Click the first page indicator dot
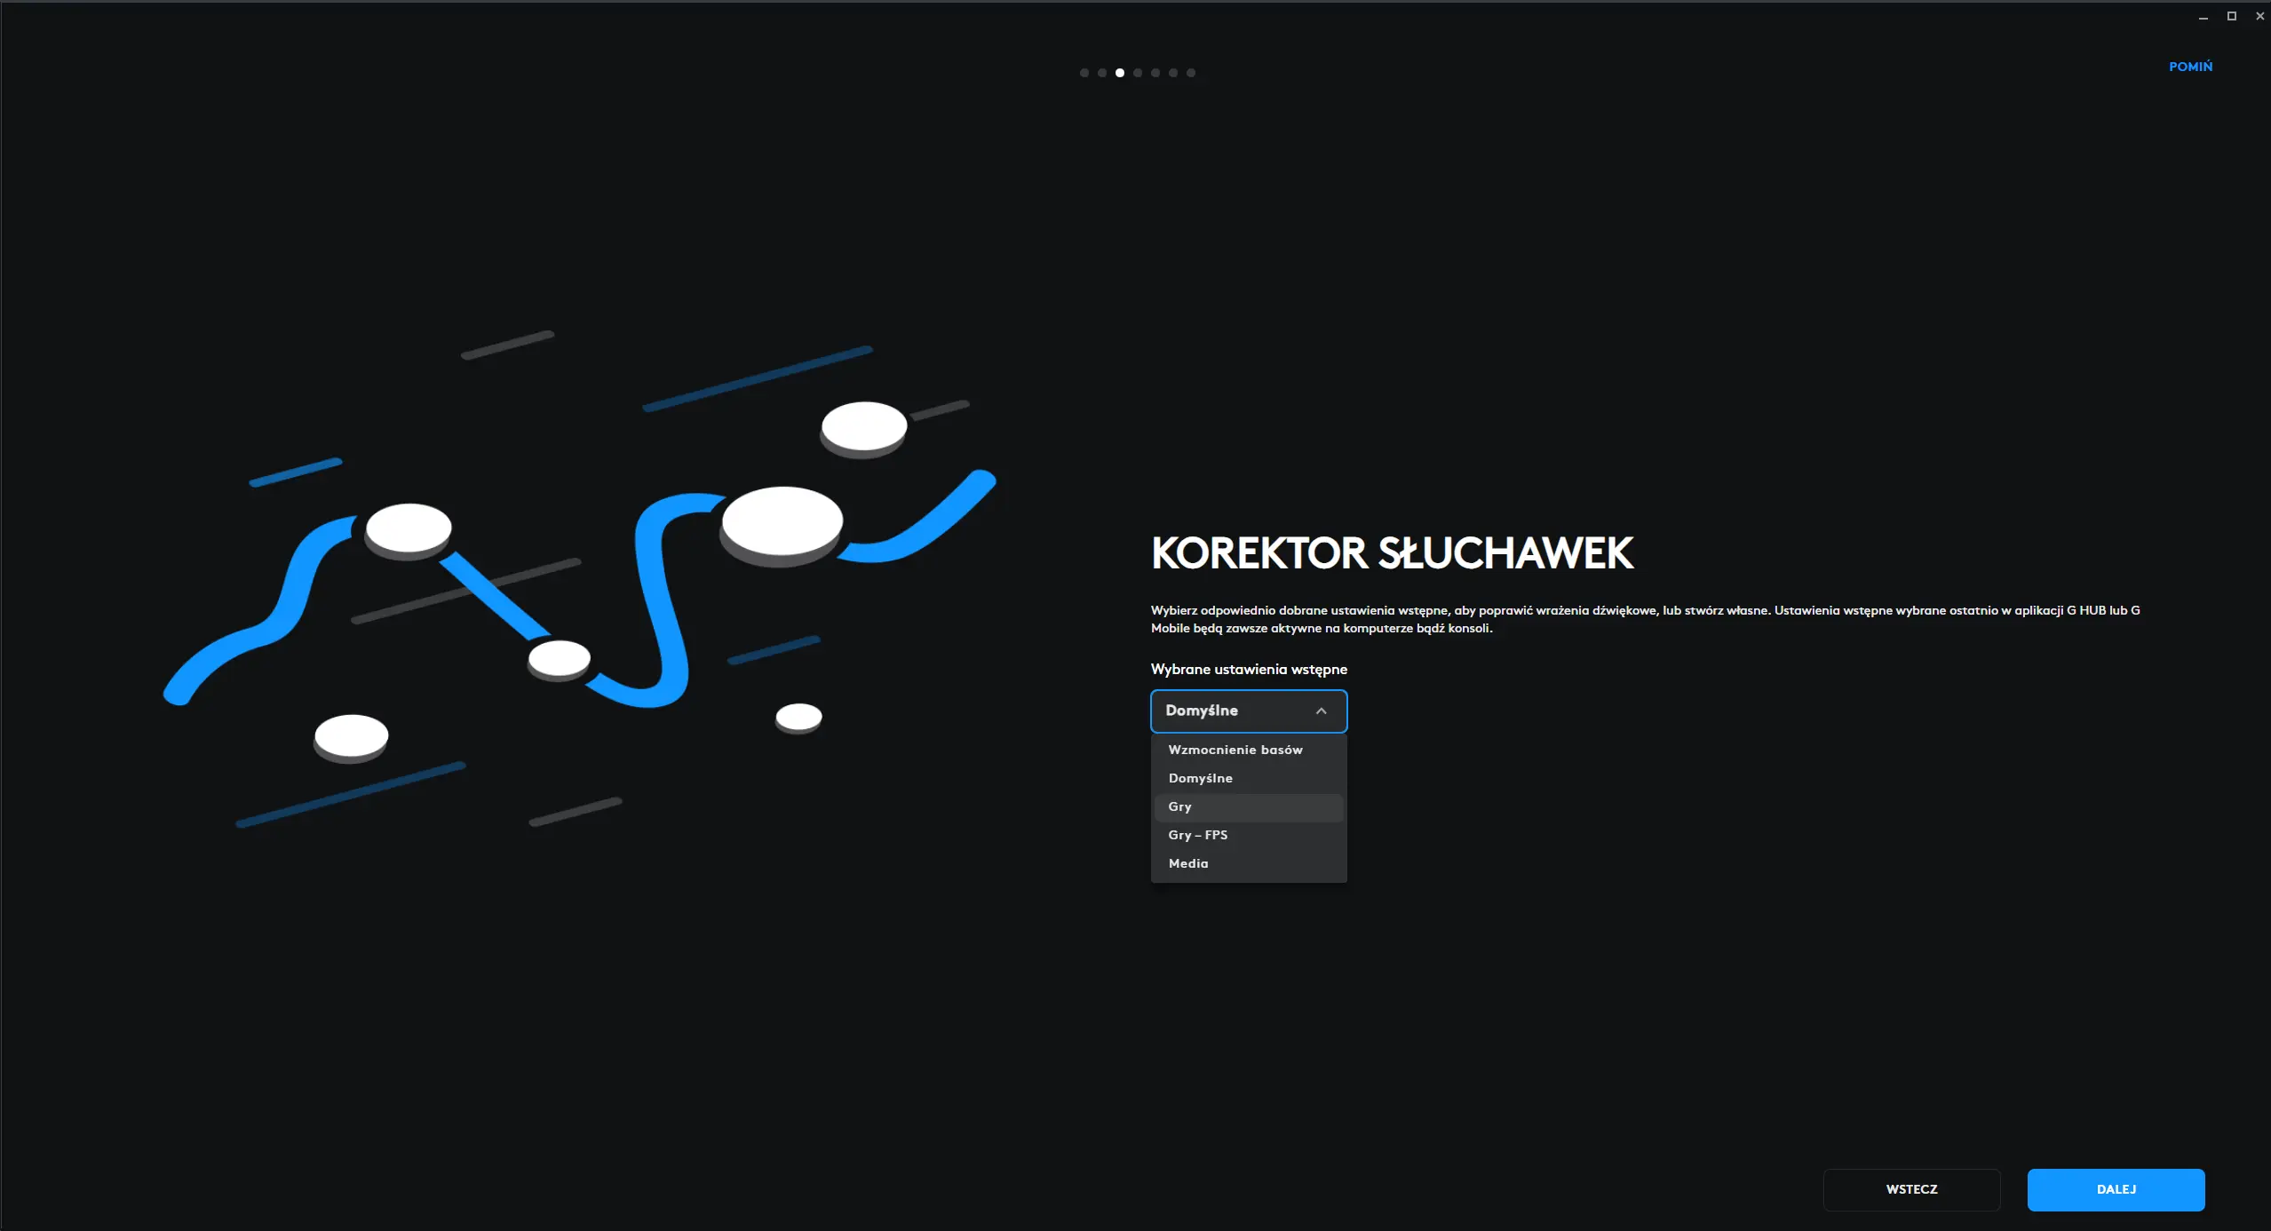 (x=1084, y=73)
